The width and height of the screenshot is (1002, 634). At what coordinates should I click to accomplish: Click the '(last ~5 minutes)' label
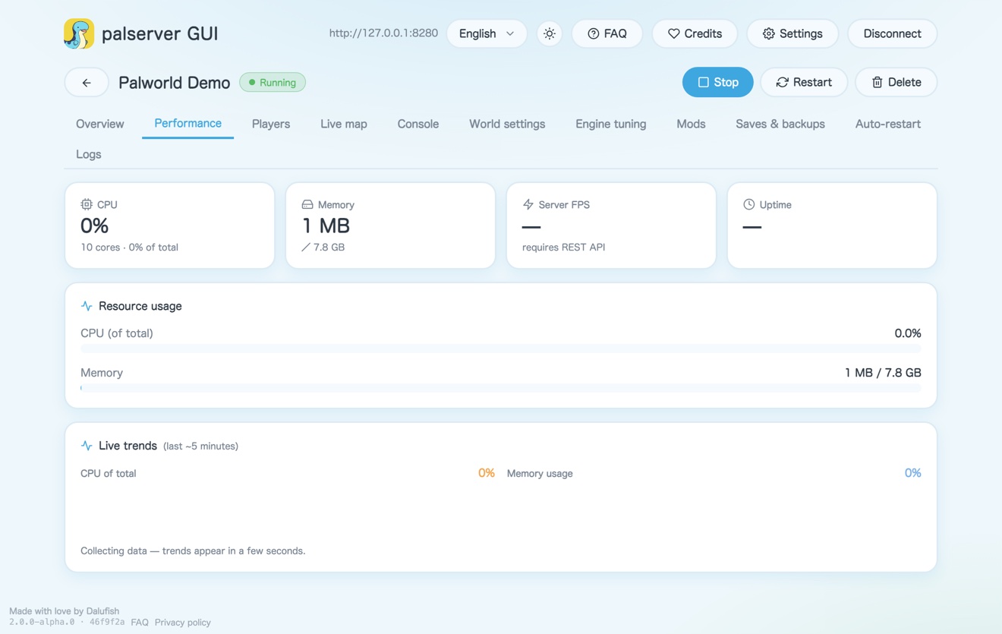(200, 446)
